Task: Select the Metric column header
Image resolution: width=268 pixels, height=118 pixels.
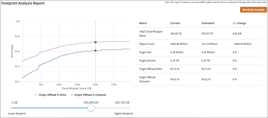Action: 143,23
